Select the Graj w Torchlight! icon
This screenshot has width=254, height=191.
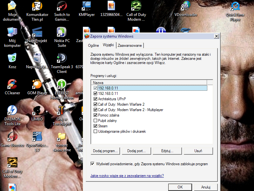pos(62,116)
